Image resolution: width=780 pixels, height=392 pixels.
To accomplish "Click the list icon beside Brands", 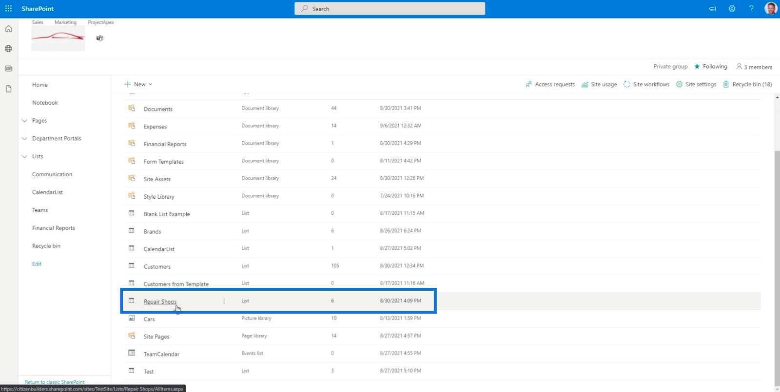I will pos(132,231).
